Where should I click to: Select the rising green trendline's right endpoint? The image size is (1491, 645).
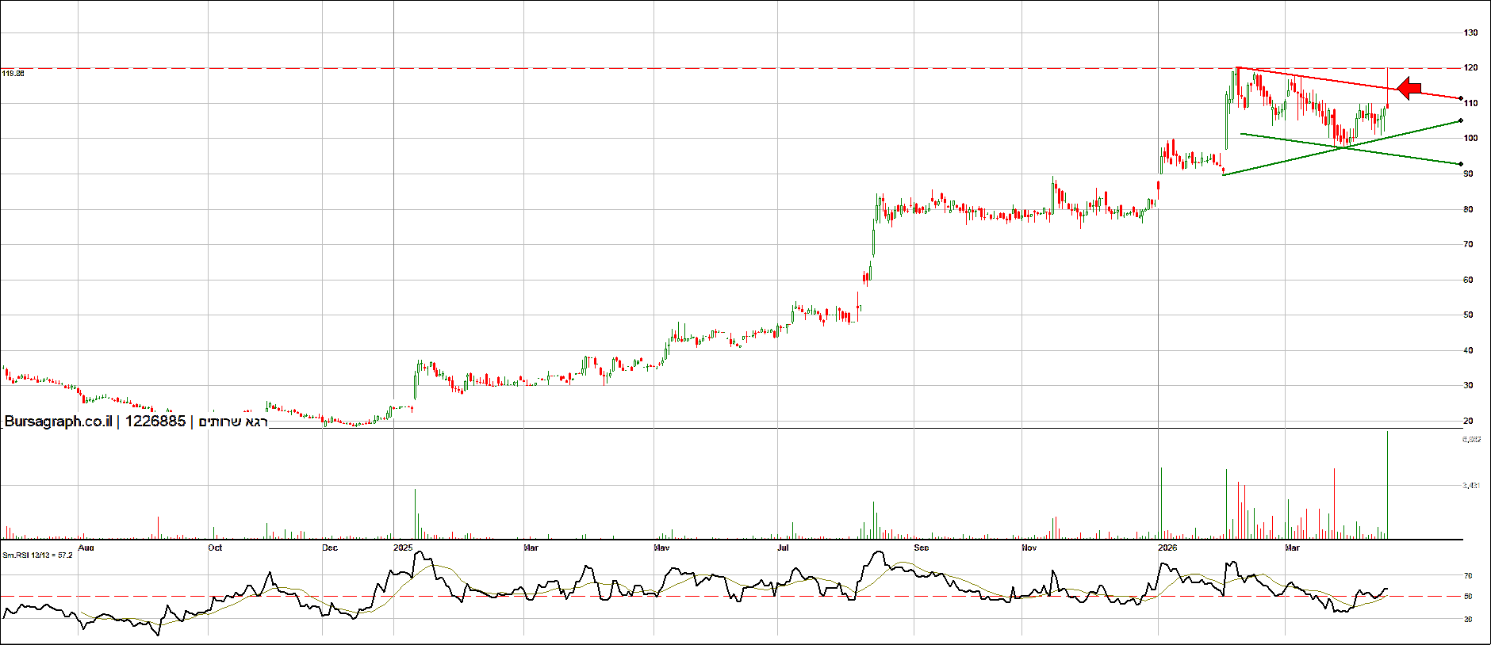click(x=1460, y=121)
